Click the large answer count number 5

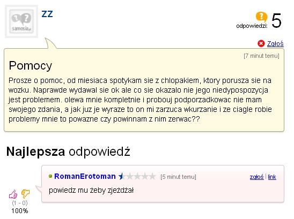[x=276, y=20]
